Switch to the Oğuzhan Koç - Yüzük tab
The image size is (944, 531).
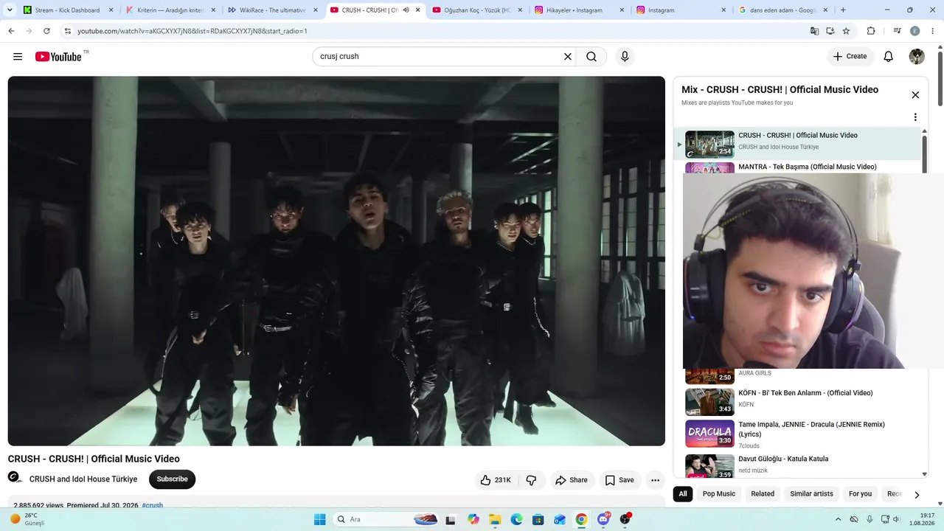[x=476, y=10]
